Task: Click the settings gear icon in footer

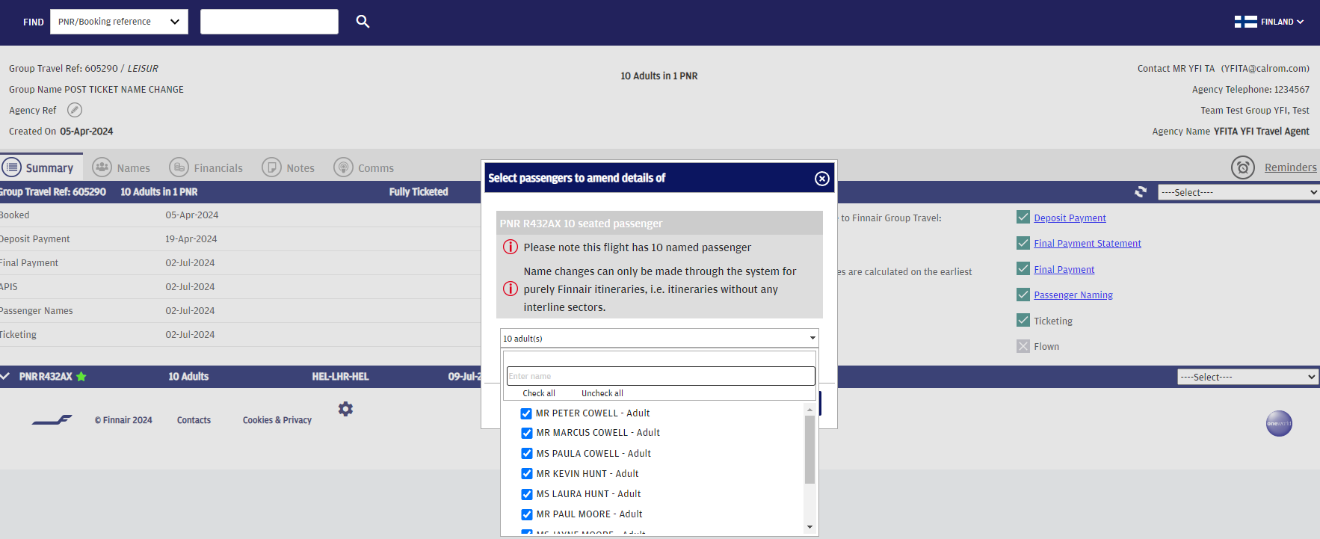Action: 345,409
